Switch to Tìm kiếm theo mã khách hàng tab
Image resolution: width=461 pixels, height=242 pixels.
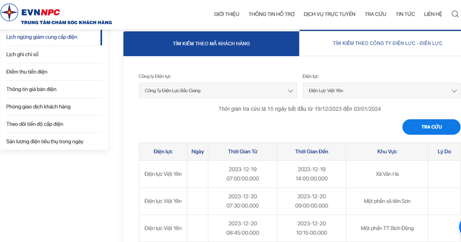point(211,44)
